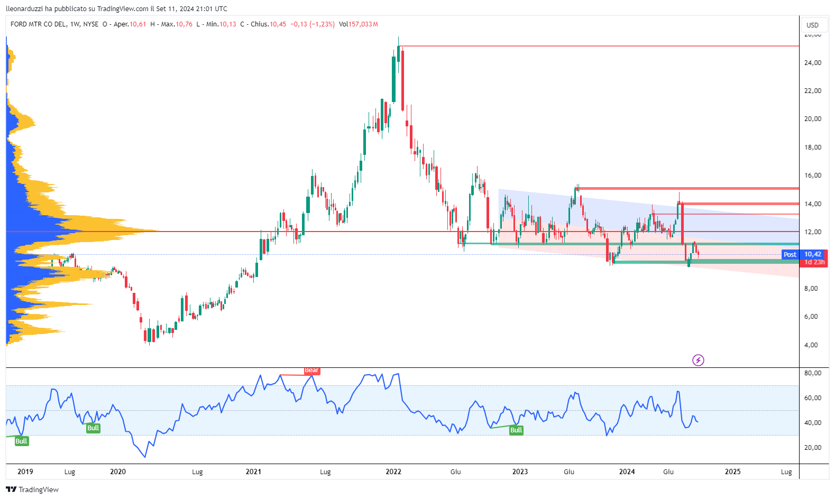Click the 18,00 price axis label
The width and height of the screenshot is (835, 499).
tap(813, 147)
